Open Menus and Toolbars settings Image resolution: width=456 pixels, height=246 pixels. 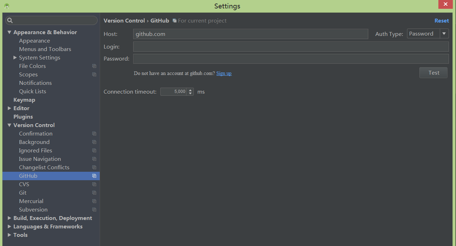[x=45, y=49]
